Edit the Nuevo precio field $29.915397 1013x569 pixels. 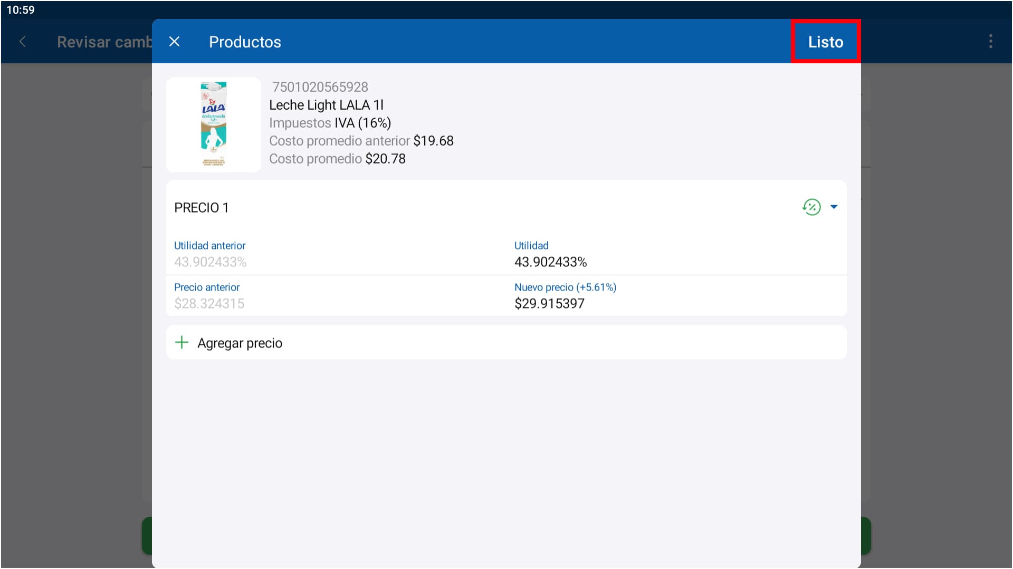pos(549,304)
